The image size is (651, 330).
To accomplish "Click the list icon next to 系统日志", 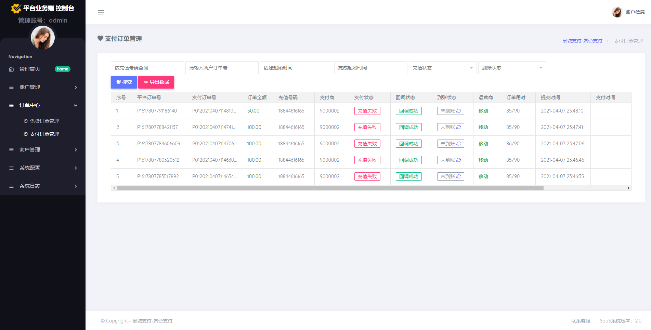I will tap(11, 186).
